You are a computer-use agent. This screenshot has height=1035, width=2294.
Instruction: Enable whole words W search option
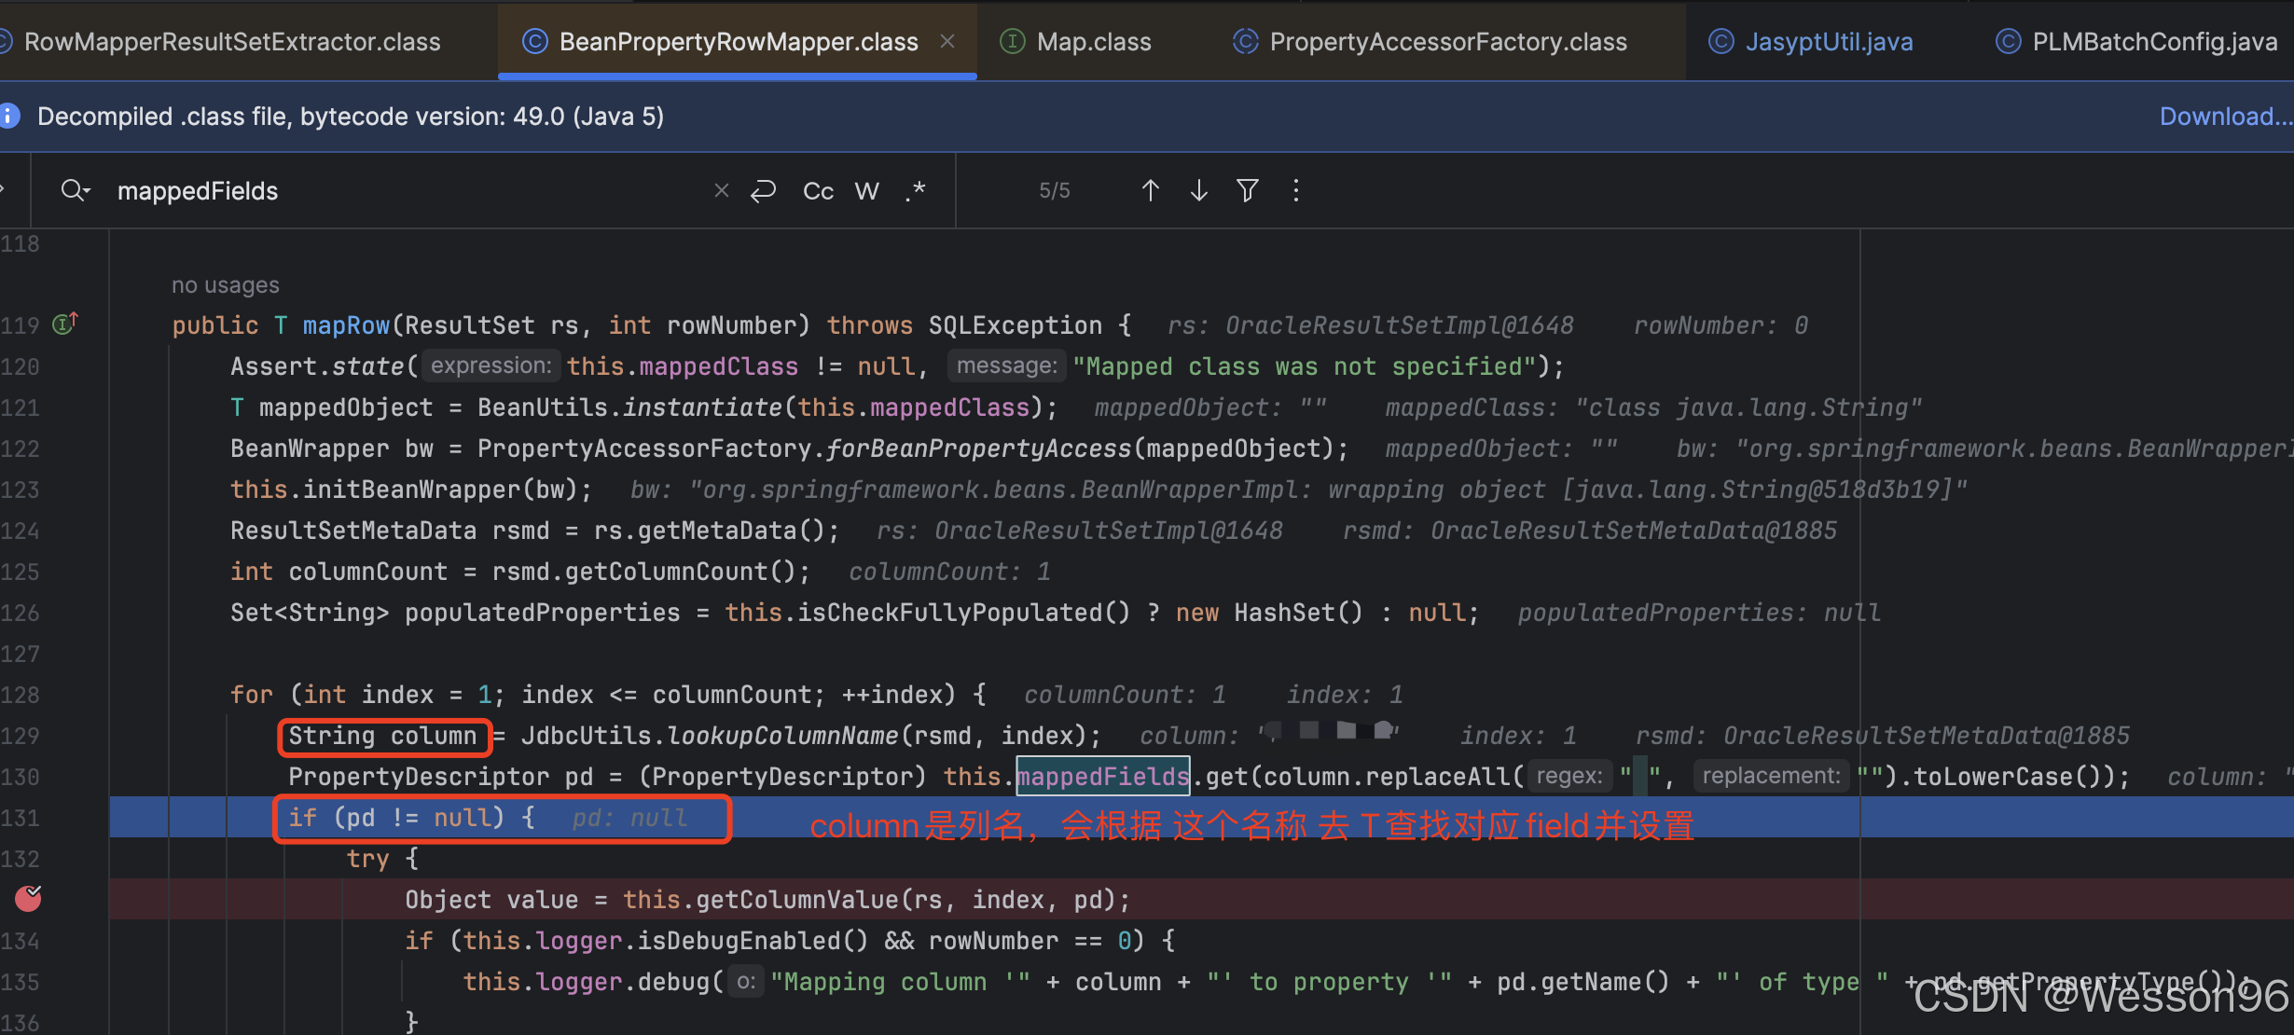(867, 190)
